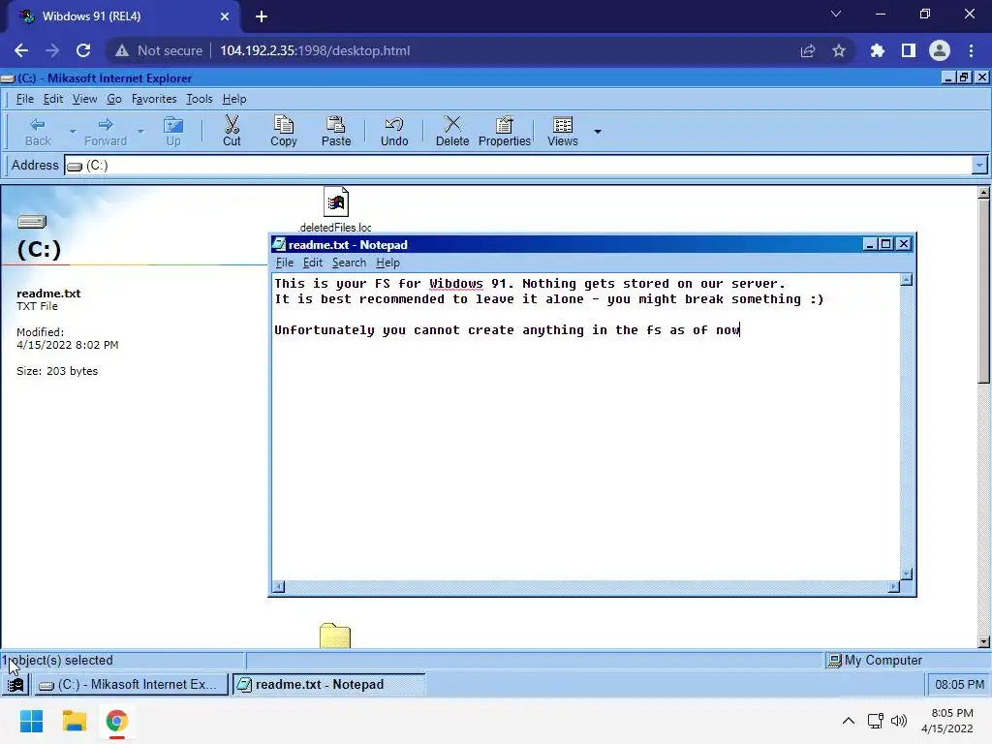Click the Chrome URL address field
Screen dimensions: 992x744
pyautogui.click(x=315, y=50)
